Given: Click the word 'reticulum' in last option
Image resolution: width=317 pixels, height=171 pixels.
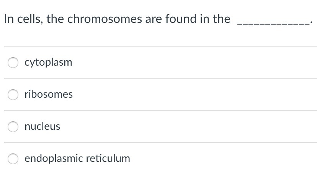Looking at the screenshot, I should 108,158.
